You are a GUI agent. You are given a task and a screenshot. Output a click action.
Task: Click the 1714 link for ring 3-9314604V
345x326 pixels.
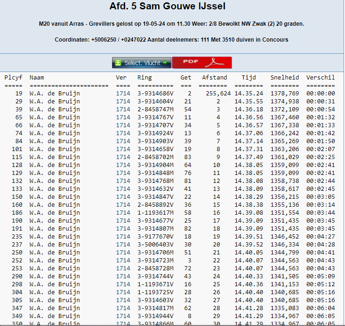click(x=123, y=101)
